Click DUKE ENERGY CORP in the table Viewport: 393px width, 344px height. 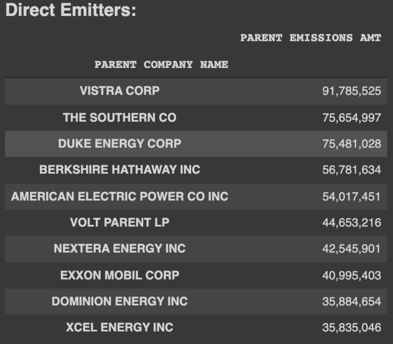pyautogui.click(x=120, y=144)
